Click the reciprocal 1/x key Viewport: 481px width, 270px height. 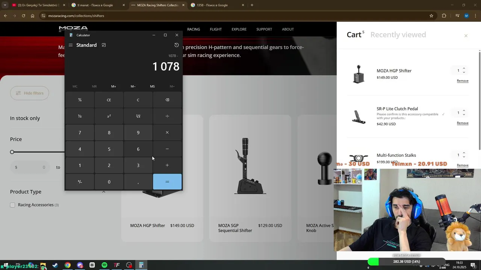click(x=80, y=116)
